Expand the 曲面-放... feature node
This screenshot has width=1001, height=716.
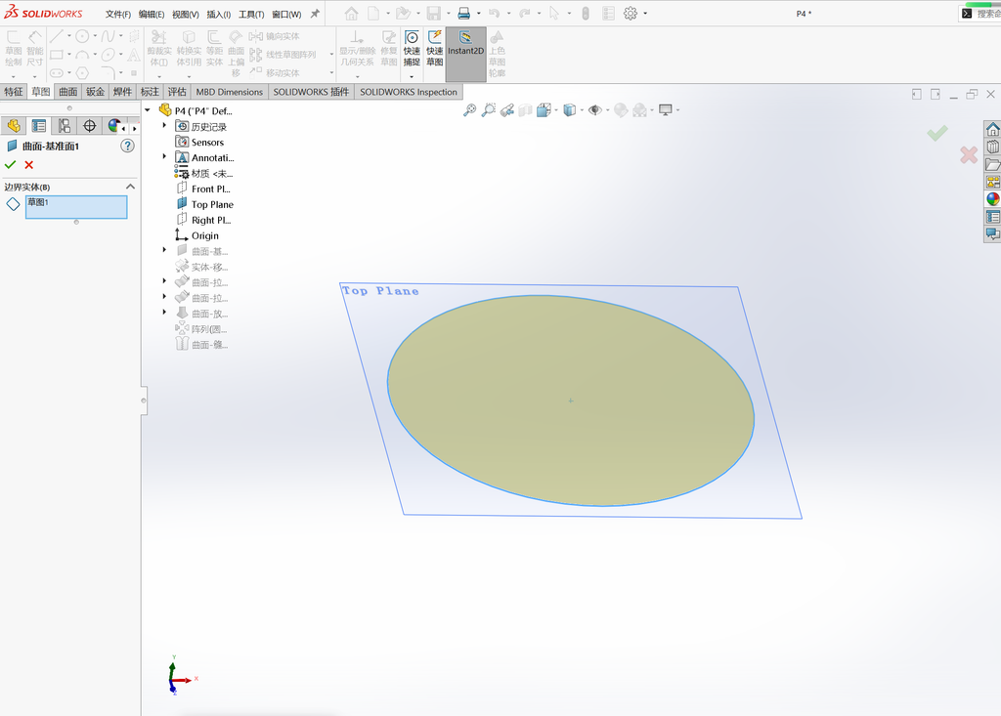click(x=164, y=312)
